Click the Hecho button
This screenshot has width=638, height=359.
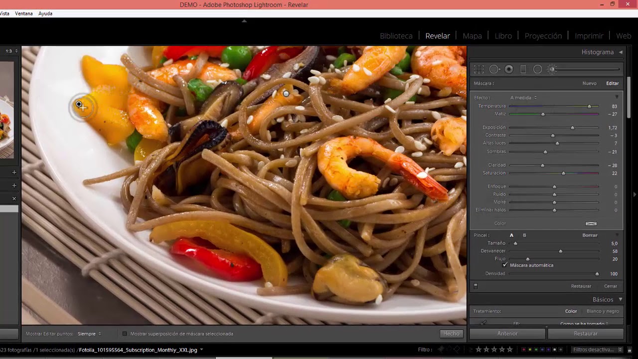click(x=452, y=334)
